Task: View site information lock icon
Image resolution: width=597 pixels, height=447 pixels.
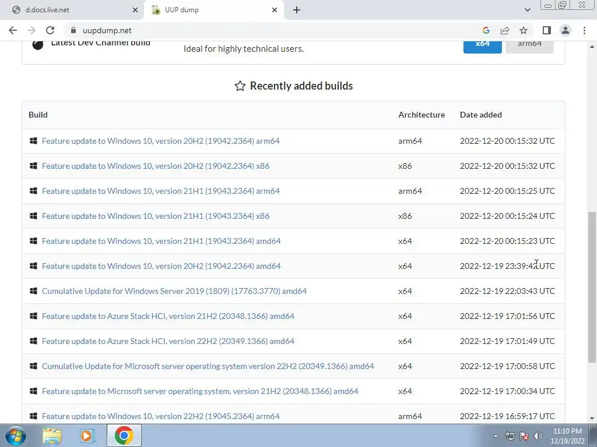Action: coord(73,30)
